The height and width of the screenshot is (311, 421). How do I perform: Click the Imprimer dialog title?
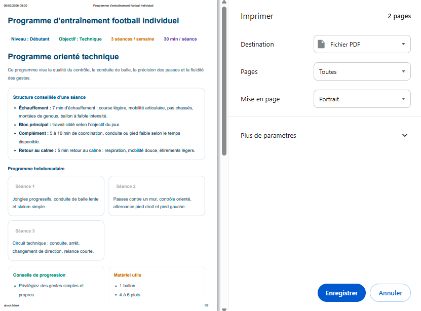(257, 16)
